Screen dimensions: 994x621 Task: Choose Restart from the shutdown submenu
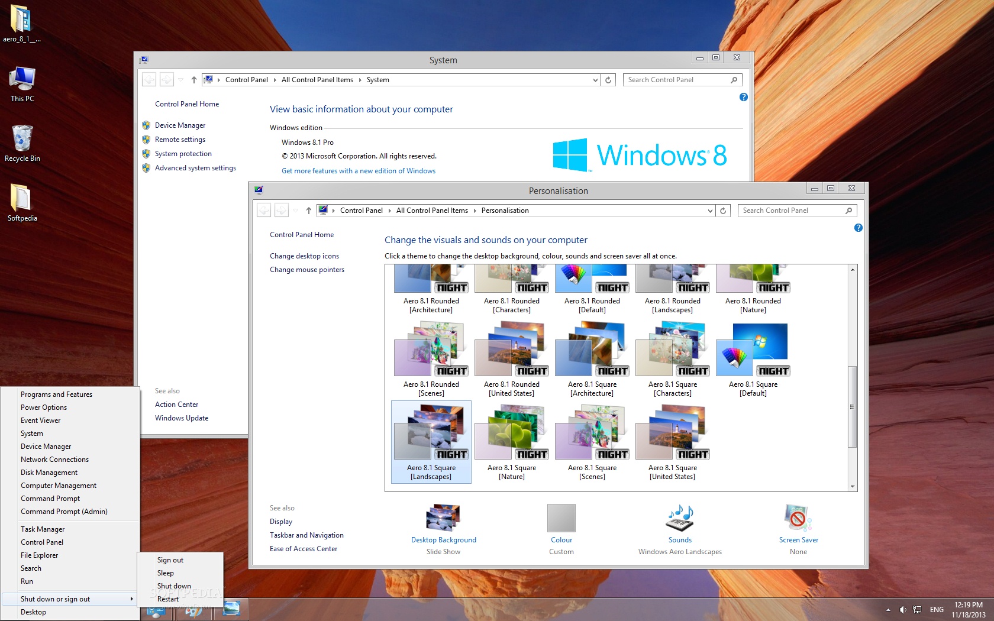[168, 599]
